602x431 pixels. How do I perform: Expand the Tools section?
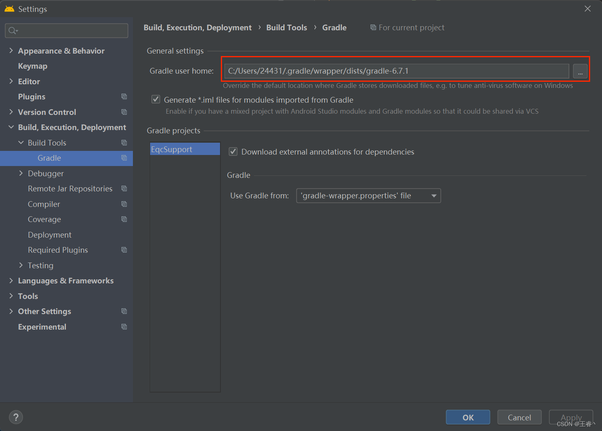tap(11, 296)
